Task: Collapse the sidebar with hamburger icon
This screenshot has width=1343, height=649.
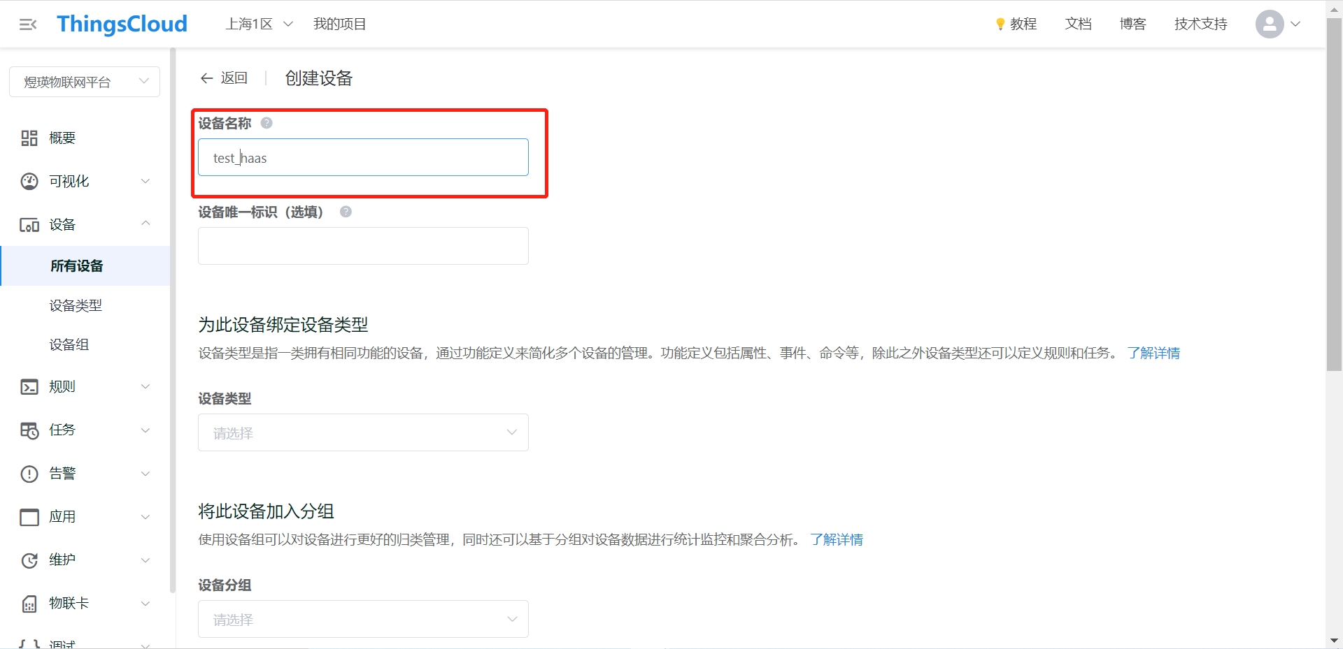Action: [28, 24]
